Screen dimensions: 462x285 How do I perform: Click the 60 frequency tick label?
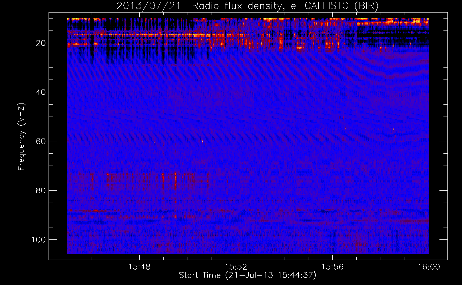pos(41,141)
